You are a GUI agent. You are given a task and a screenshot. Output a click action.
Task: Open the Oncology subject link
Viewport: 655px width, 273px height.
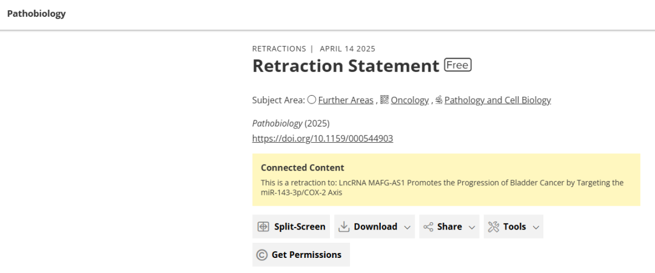click(x=409, y=100)
